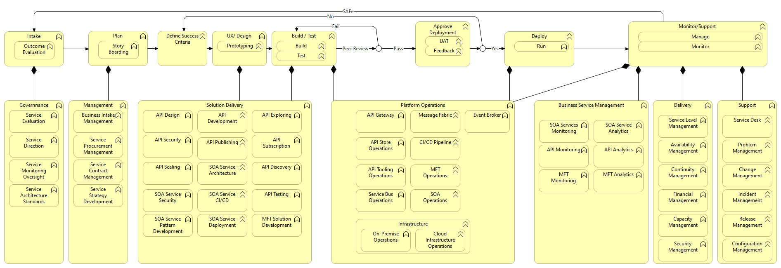This screenshot has width=781, height=268.
Task: Click the icon on the Infrastructure box
Action: pos(465,224)
